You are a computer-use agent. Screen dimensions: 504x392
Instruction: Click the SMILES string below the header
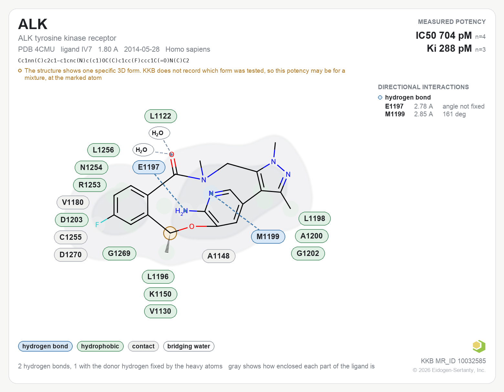click(104, 60)
